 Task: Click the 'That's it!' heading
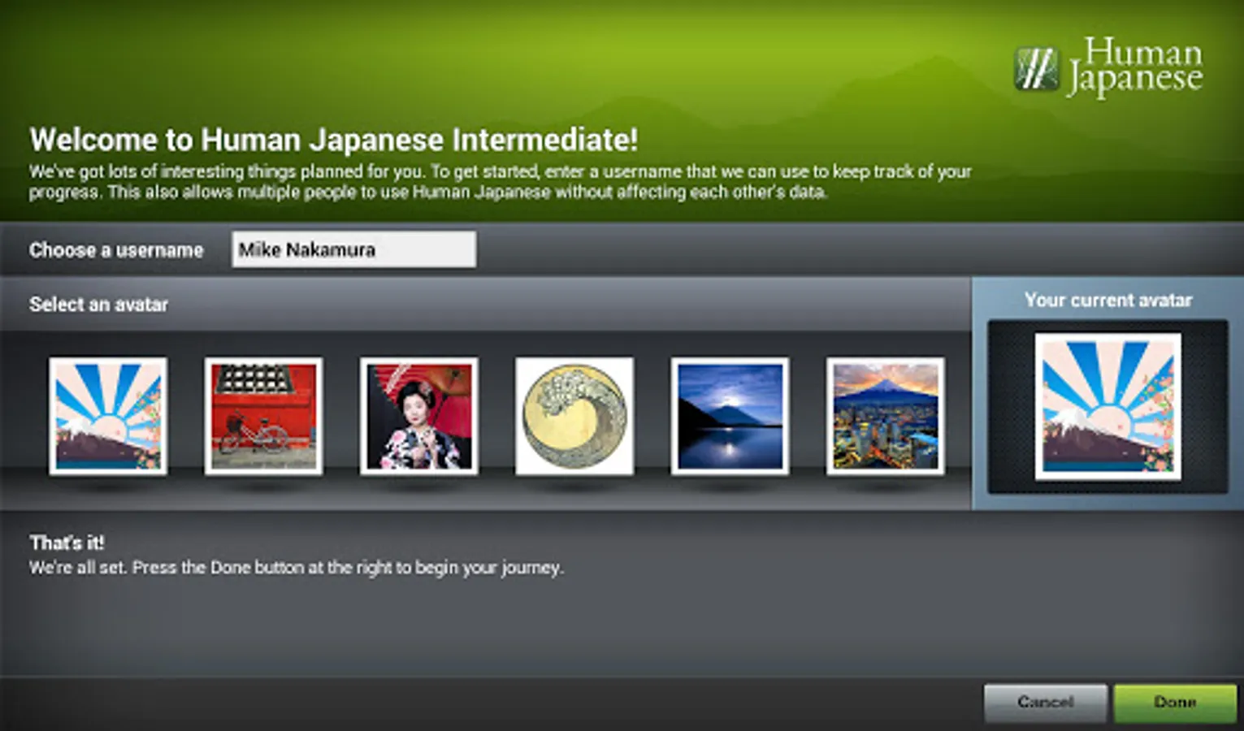pos(67,543)
